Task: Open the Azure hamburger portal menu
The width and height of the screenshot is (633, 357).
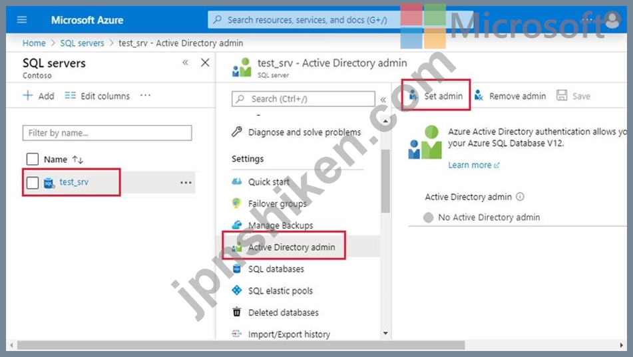Action: point(22,20)
